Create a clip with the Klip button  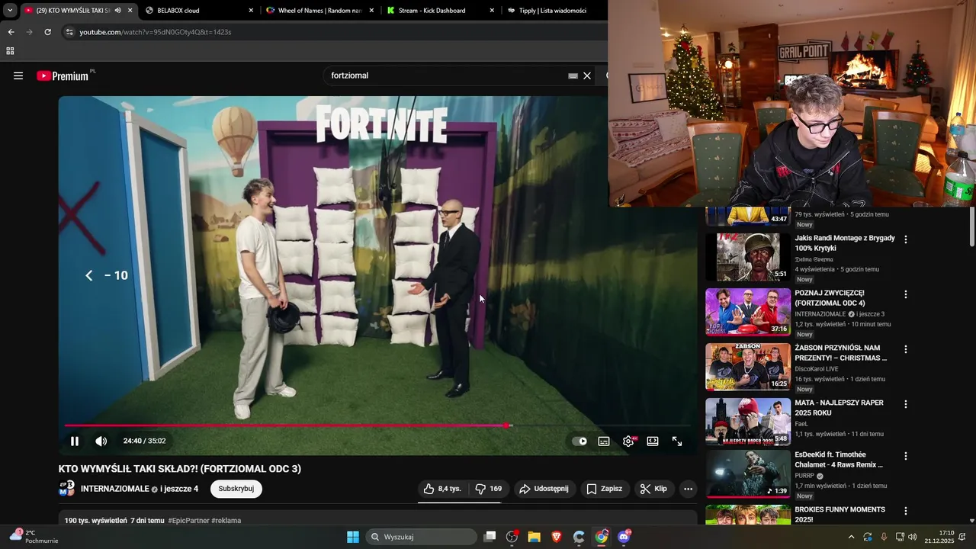[x=653, y=489]
